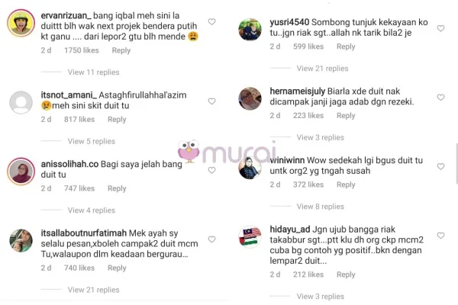Click the scrollbar on the right edge
Screen dimensions: 458x305
(x=456, y=163)
